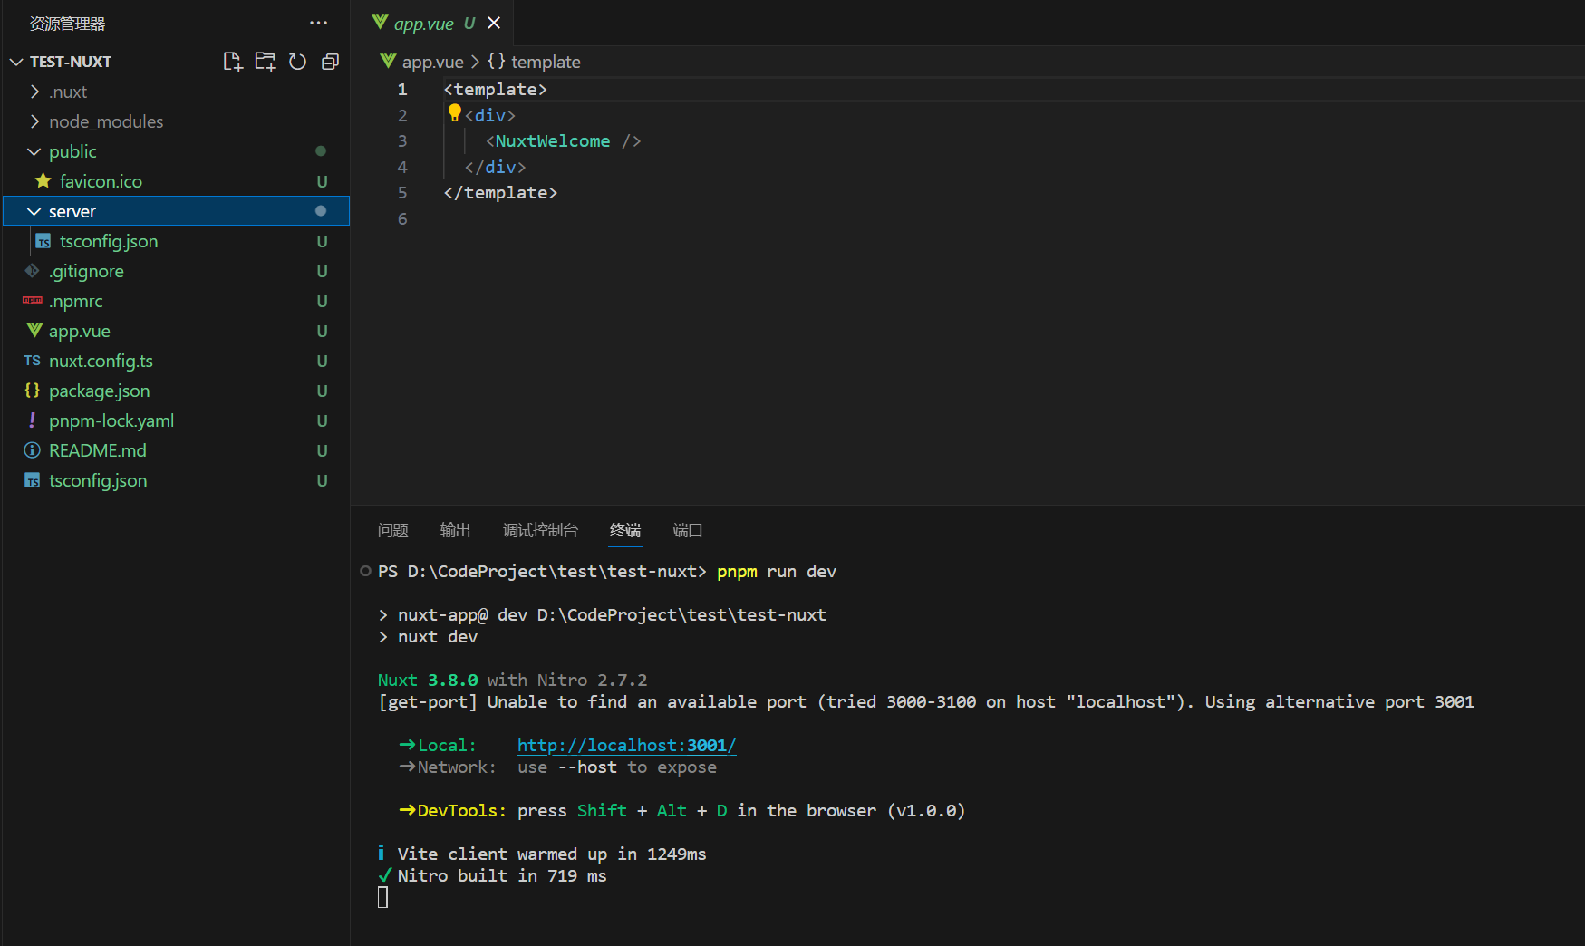The image size is (1585, 946).
Task: Expand the node_modules folder
Action: (34, 121)
